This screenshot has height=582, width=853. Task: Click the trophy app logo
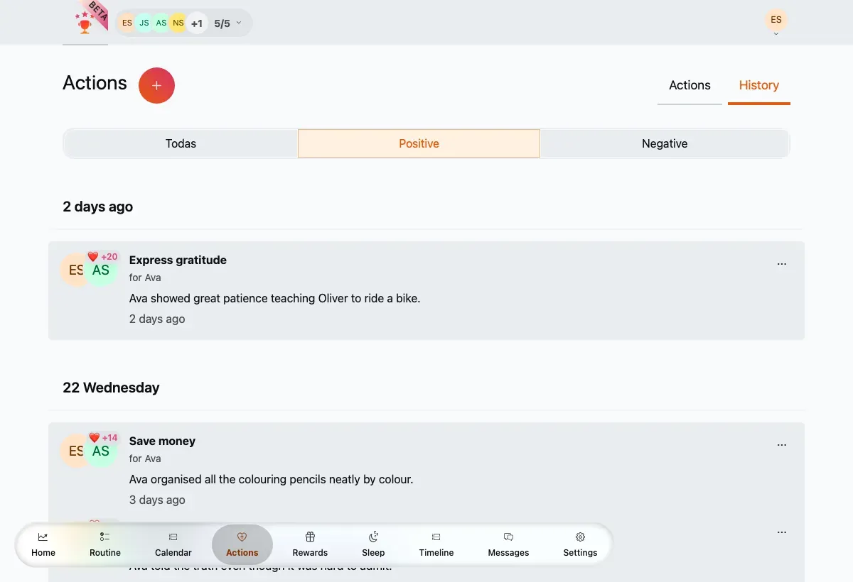[85, 22]
